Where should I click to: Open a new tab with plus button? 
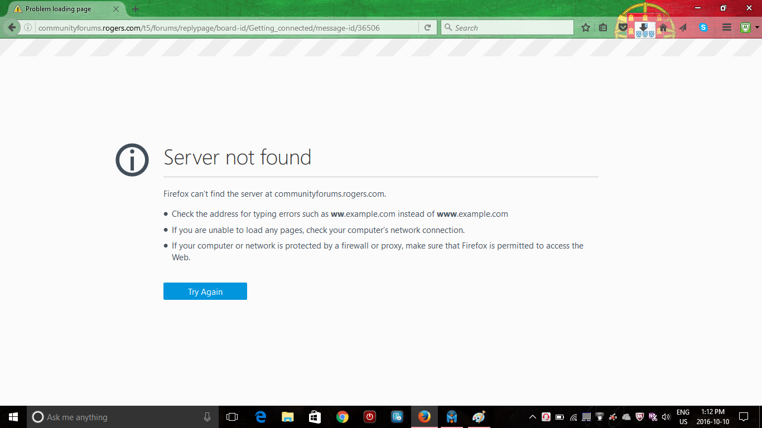(136, 9)
